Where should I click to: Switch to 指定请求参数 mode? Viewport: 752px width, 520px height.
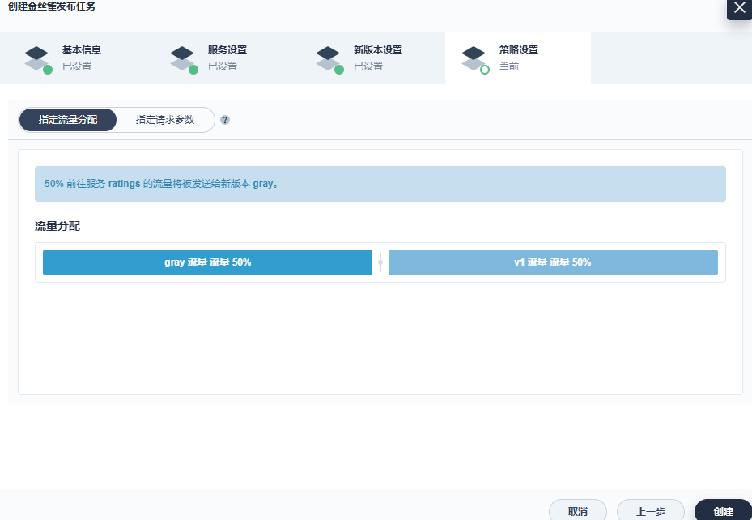[165, 120]
